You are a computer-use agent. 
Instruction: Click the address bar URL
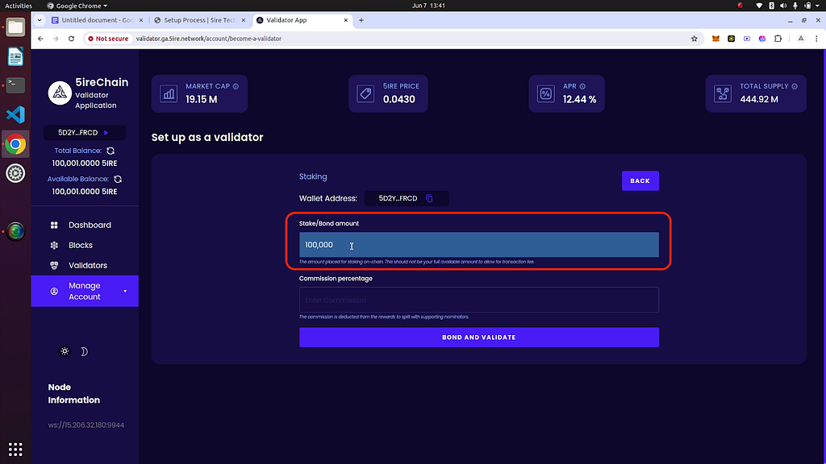click(209, 39)
